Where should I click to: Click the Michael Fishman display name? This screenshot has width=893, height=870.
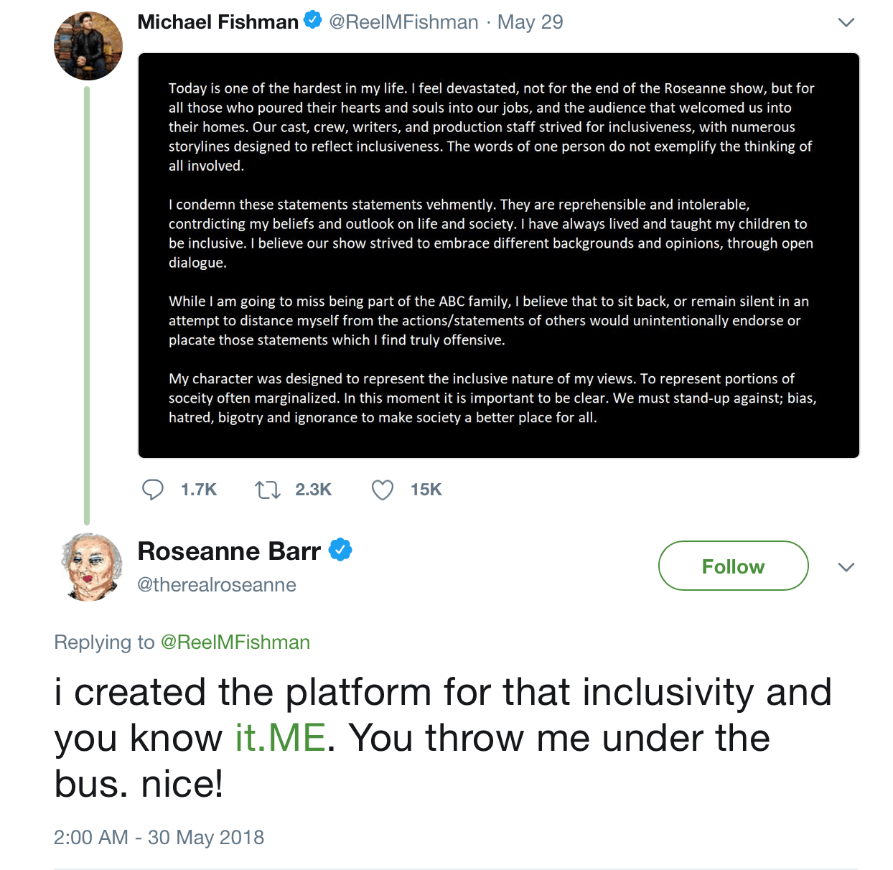(218, 22)
